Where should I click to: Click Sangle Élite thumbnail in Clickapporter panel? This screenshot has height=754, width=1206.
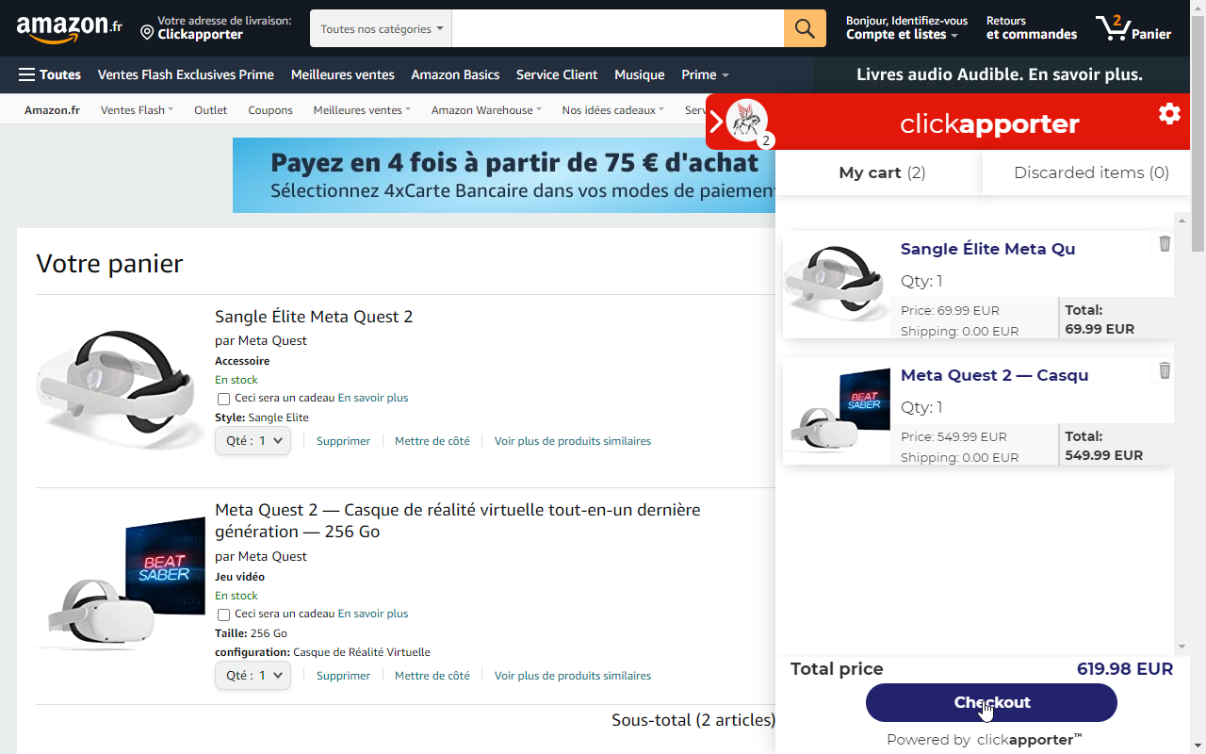837,285
